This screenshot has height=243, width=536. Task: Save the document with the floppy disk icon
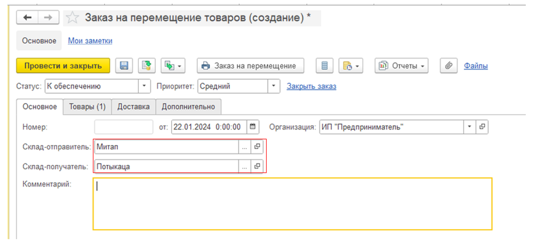pos(124,66)
